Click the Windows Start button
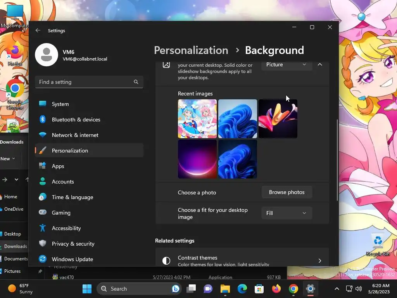 [x=87, y=289]
